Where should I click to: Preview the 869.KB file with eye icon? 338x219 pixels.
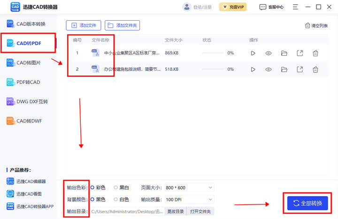[269, 53]
